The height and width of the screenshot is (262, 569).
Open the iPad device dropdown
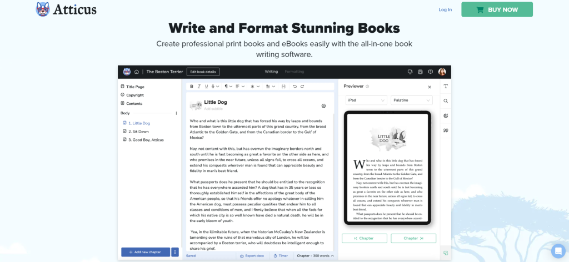click(367, 100)
